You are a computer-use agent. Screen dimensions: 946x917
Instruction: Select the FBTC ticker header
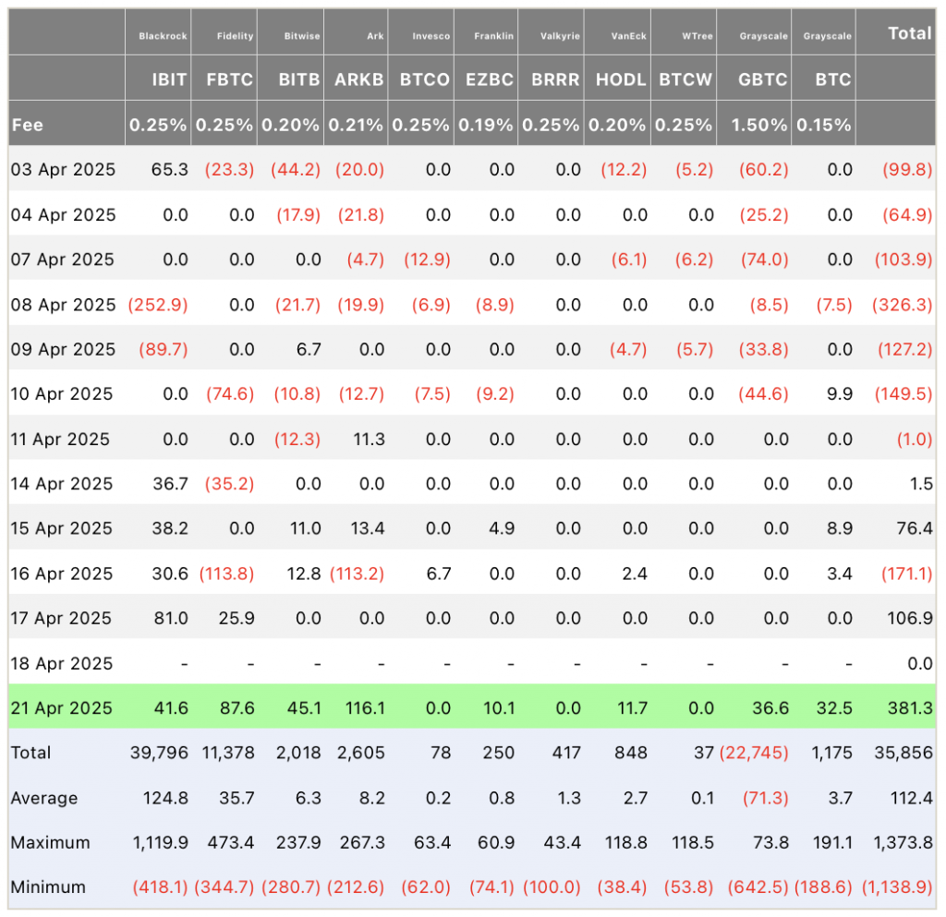click(230, 79)
